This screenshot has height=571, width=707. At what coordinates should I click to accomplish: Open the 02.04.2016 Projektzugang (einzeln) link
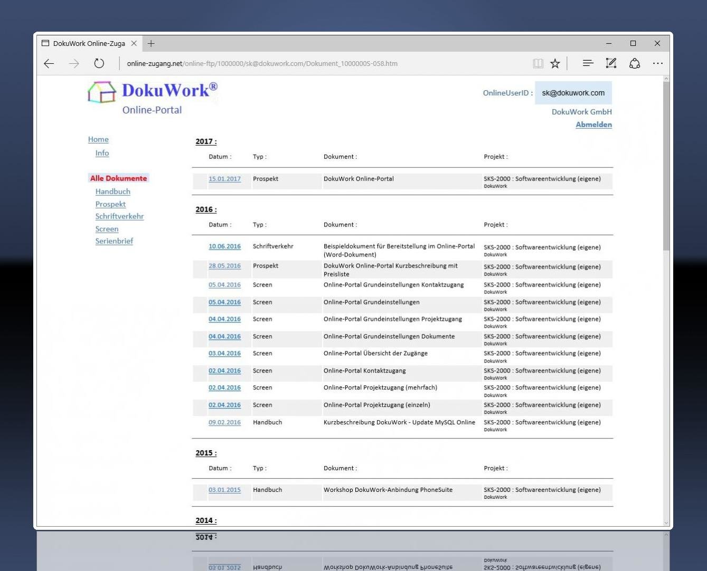[x=224, y=405]
